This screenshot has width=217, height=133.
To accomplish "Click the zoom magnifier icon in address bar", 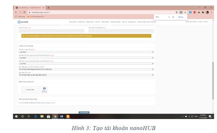I will 181,12.
